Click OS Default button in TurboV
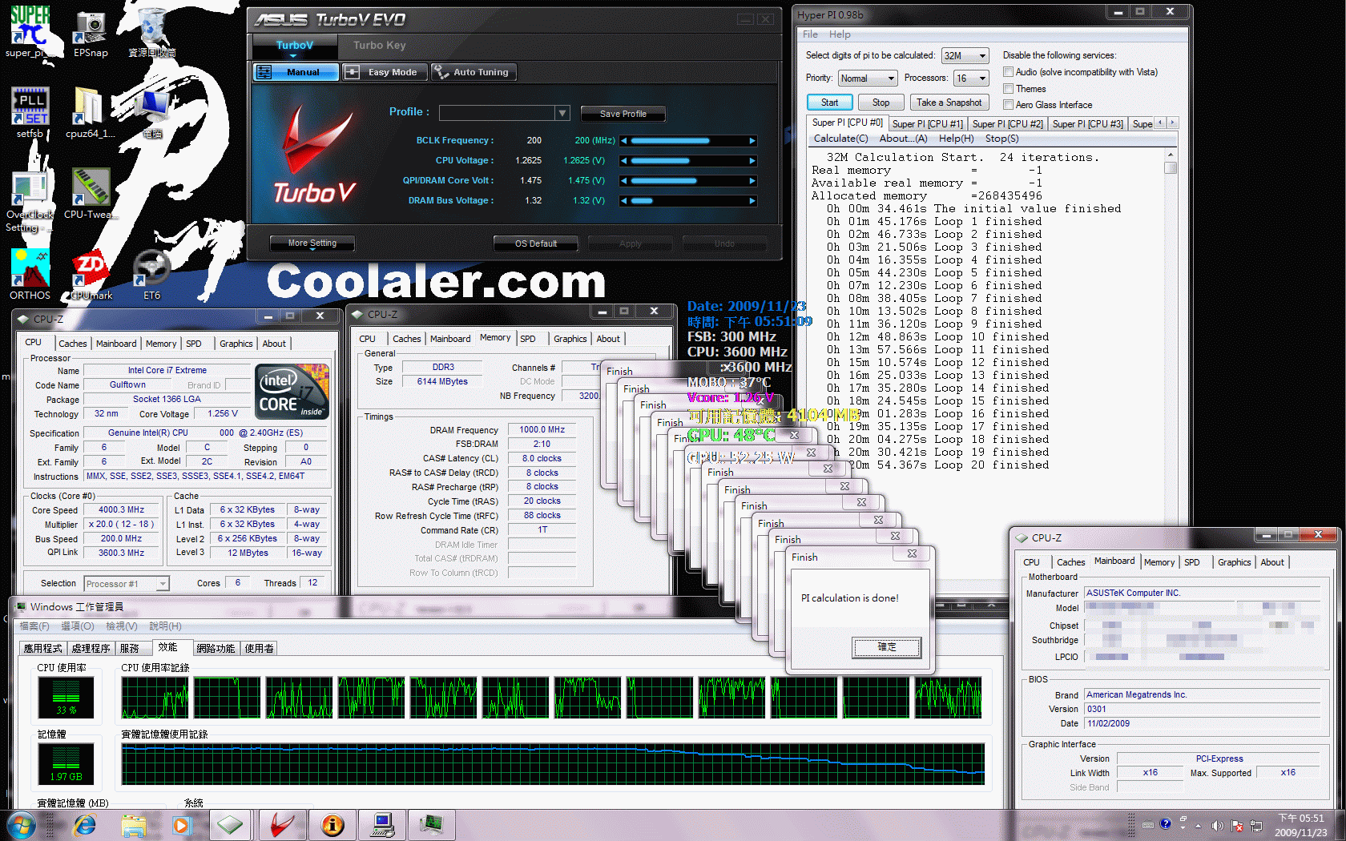 (536, 243)
